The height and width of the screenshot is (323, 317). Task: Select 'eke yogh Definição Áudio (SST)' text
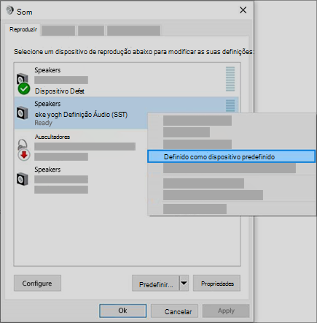pos(81,115)
